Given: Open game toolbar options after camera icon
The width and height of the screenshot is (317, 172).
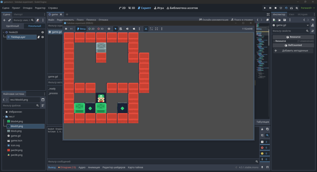Looking at the screenshot, I should tap(139, 29).
